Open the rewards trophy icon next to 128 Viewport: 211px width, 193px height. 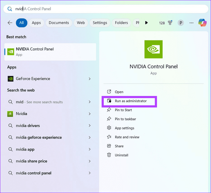click(x=170, y=23)
